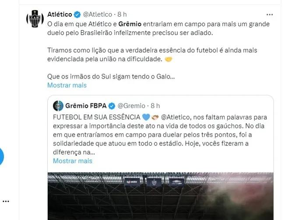The height and width of the screenshot is (220, 291).
Task: Click the blue heart emoji in Grêmio tweet
Action: point(146,117)
